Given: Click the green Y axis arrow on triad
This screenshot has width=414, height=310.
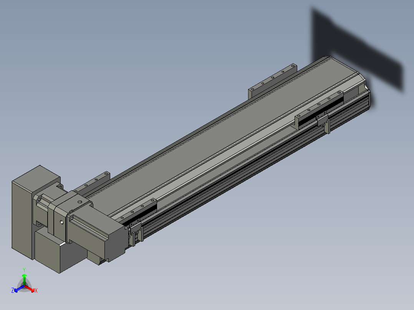Looking at the screenshot, I should (x=24, y=279).
